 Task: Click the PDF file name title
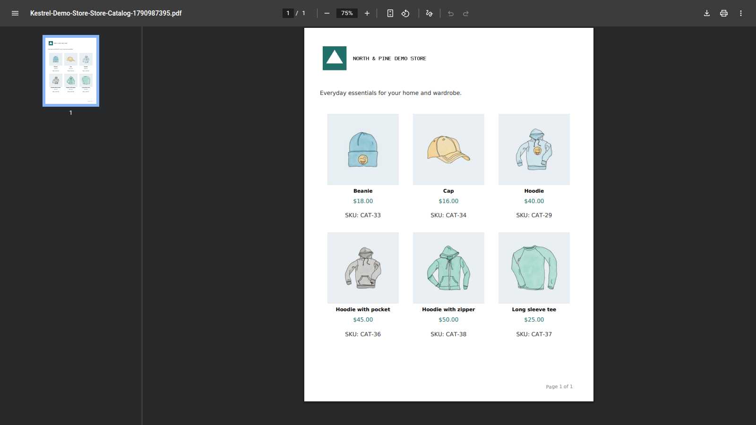106,13
